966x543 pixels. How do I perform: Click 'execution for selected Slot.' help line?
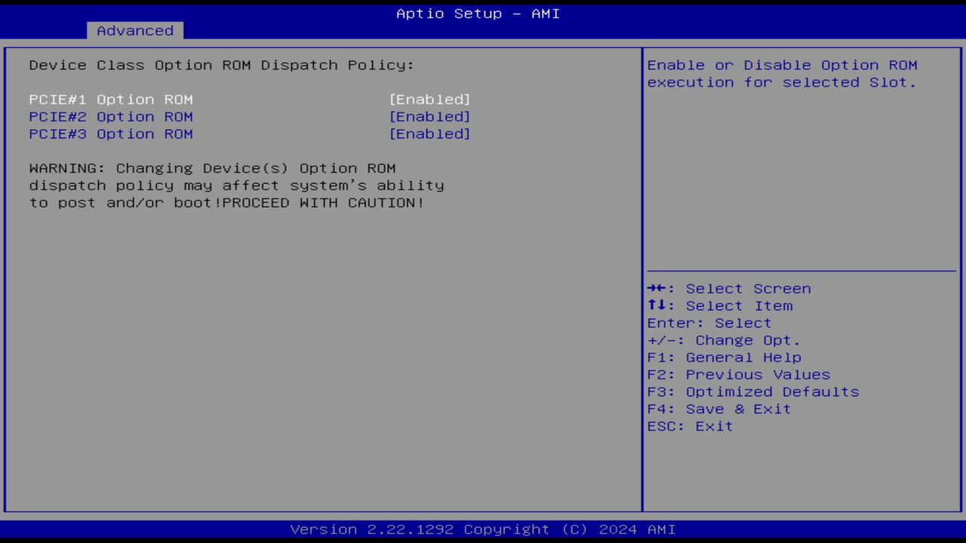coord(782,83)
